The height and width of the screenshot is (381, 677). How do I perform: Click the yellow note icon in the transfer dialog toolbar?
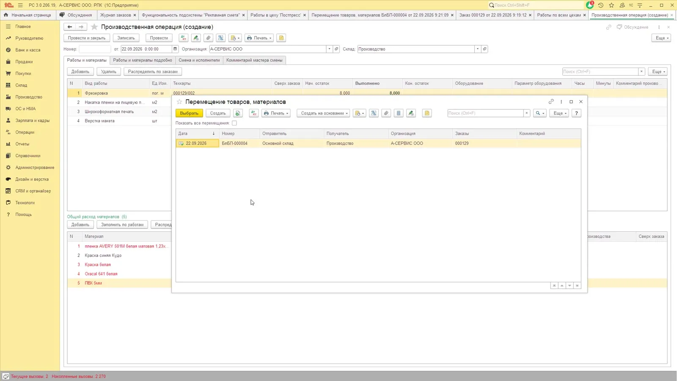pyautogui.click(x=427, y=113)
